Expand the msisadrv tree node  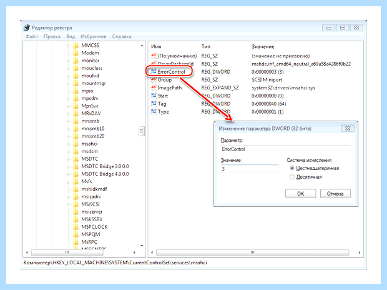click(69, 197)
